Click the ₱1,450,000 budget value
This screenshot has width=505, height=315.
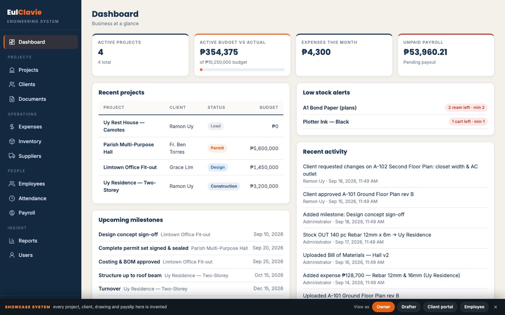pyautogui.click(x=264, y=167)
